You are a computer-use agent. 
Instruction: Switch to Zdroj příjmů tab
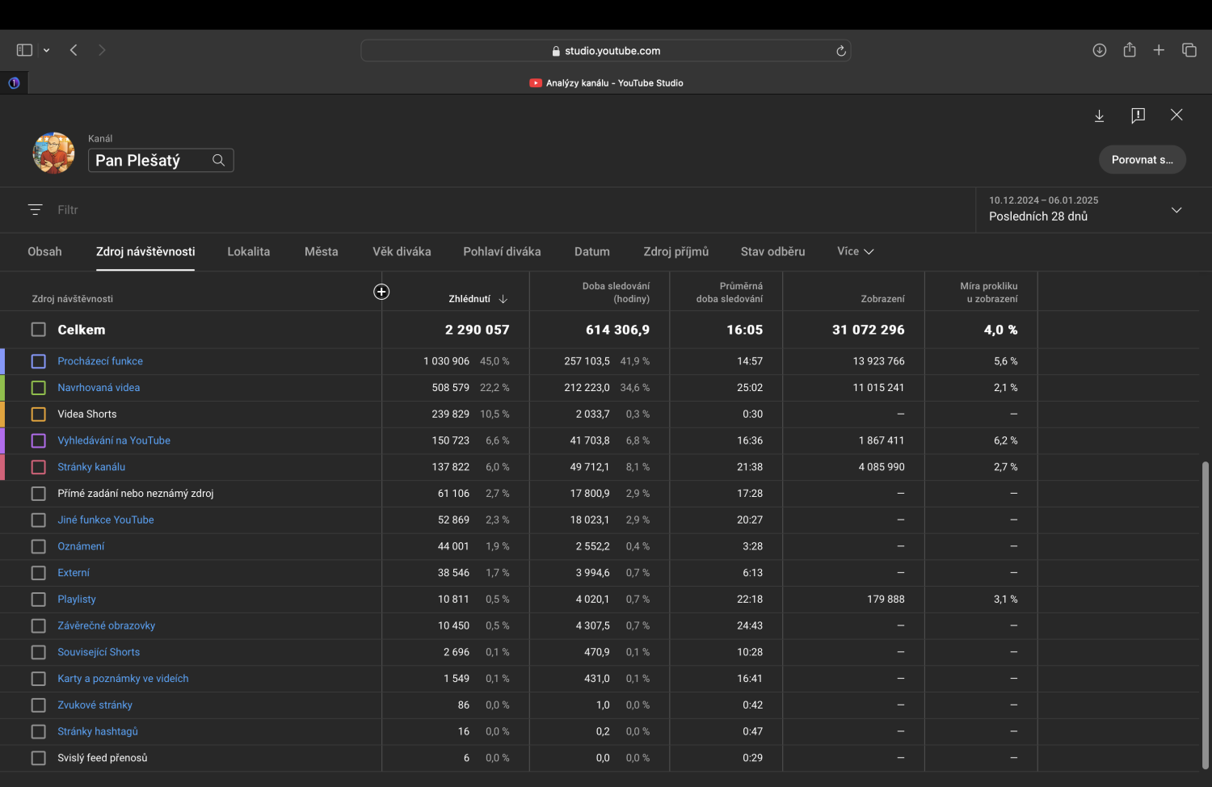(x=676, y=251)
